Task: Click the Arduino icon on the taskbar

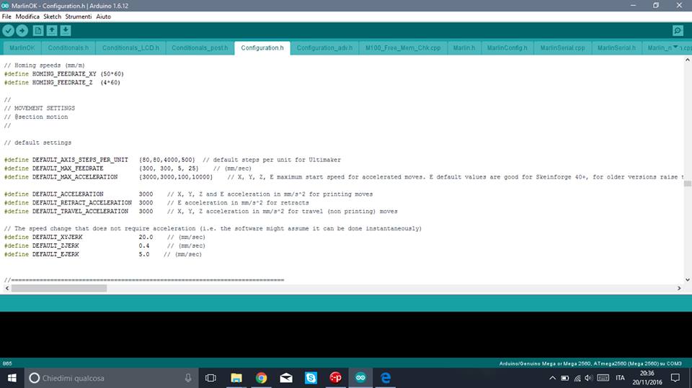Action: tap(360, 378)
